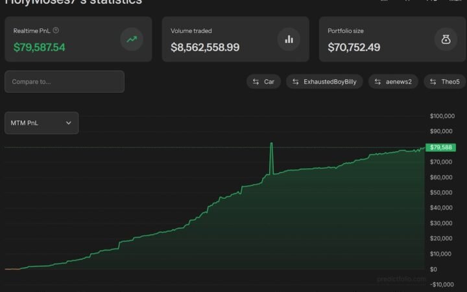Click the swap icon beside aenews2
467x292 pixels.
point(377,82)
